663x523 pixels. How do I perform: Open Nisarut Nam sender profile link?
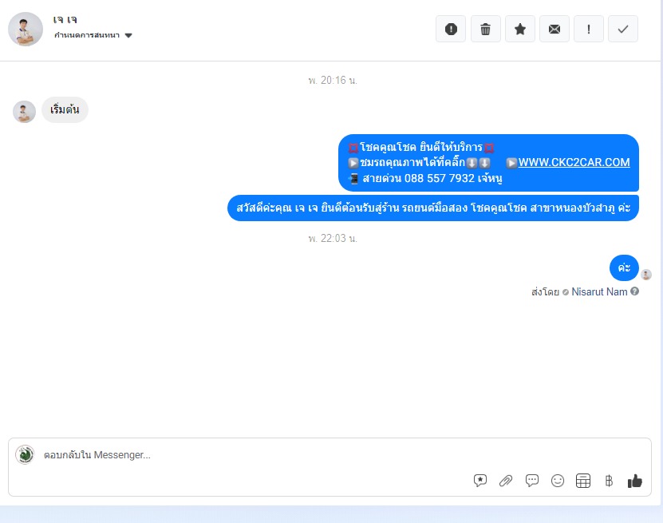pos(599,291)
